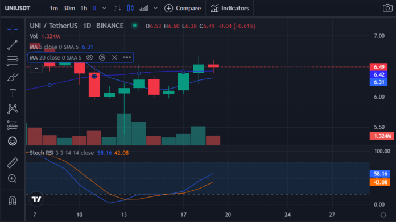This screenshot has width=396, height=222.
Task: Open the Compare symbol dialog
Action: [183, 8]
